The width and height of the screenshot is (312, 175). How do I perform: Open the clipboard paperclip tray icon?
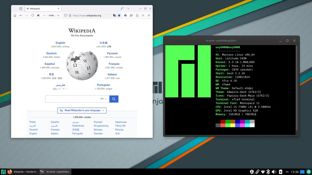coord(257,172)
